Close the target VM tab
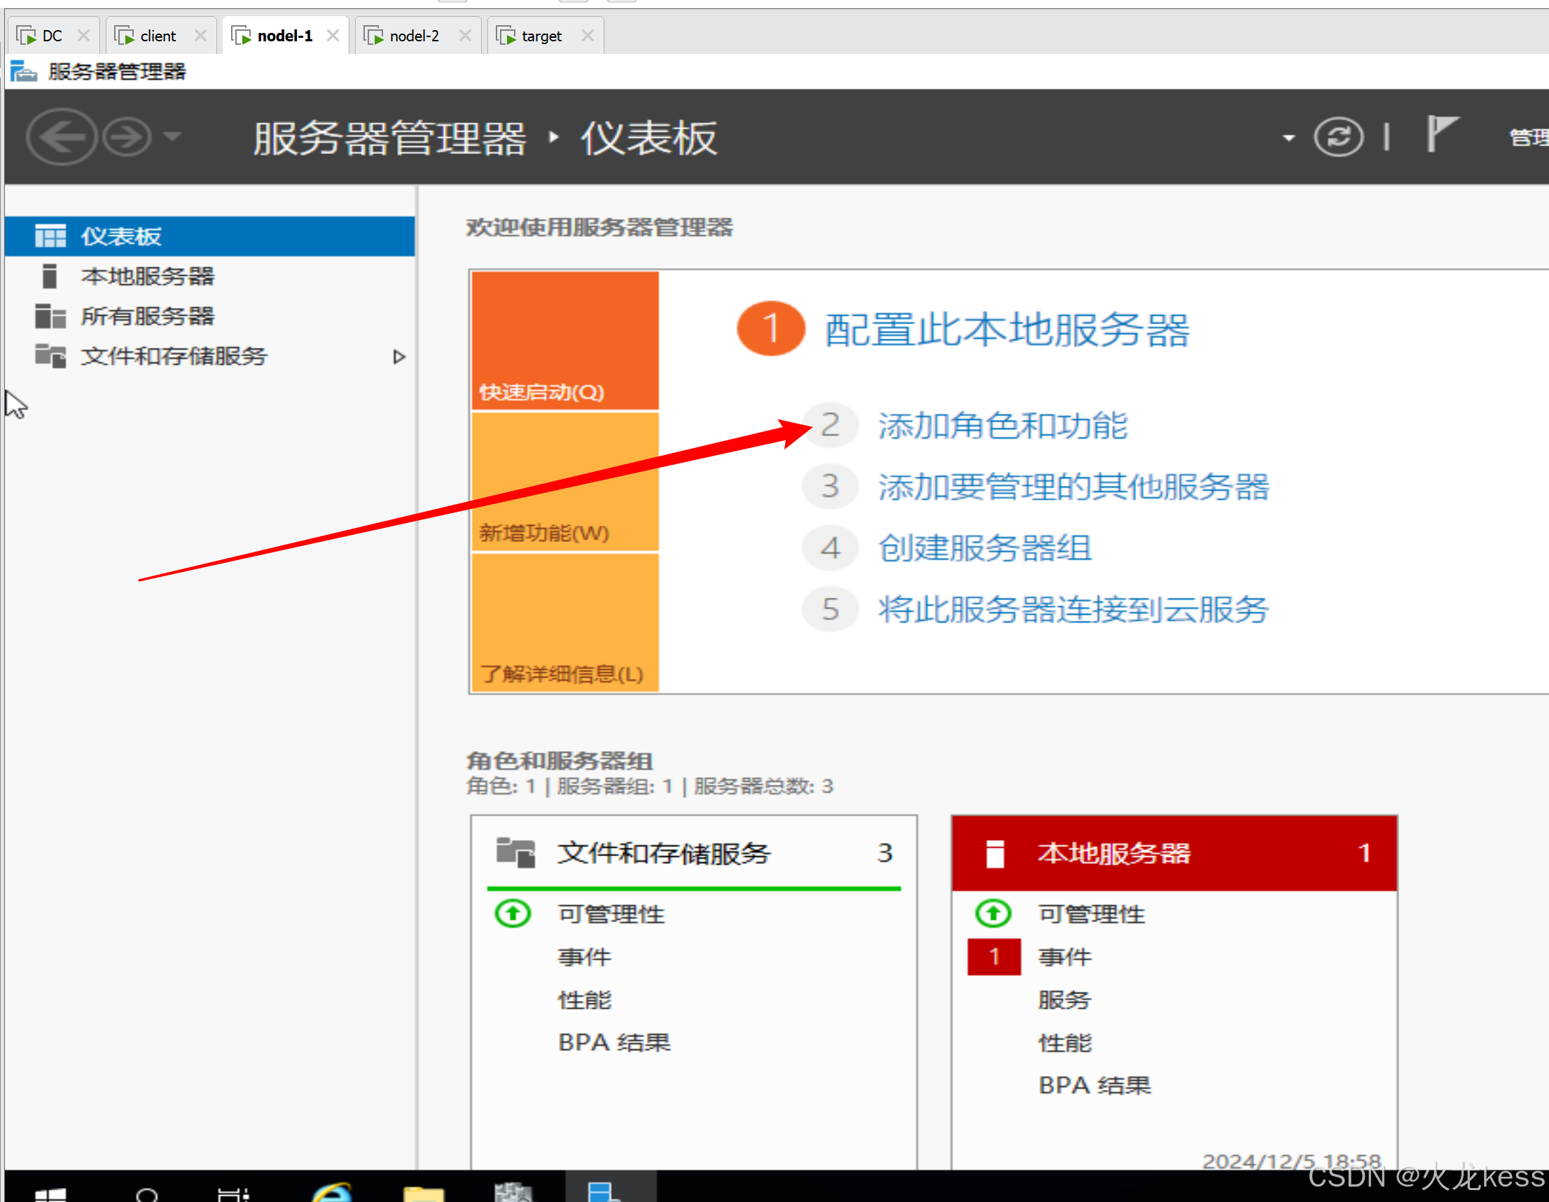Screen dimensions: 1549x1202 coord(588,36)
